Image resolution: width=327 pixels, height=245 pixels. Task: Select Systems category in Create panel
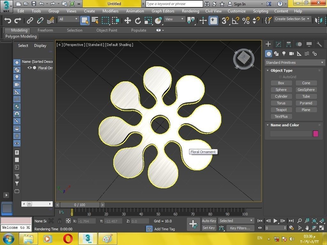[315, 54]
